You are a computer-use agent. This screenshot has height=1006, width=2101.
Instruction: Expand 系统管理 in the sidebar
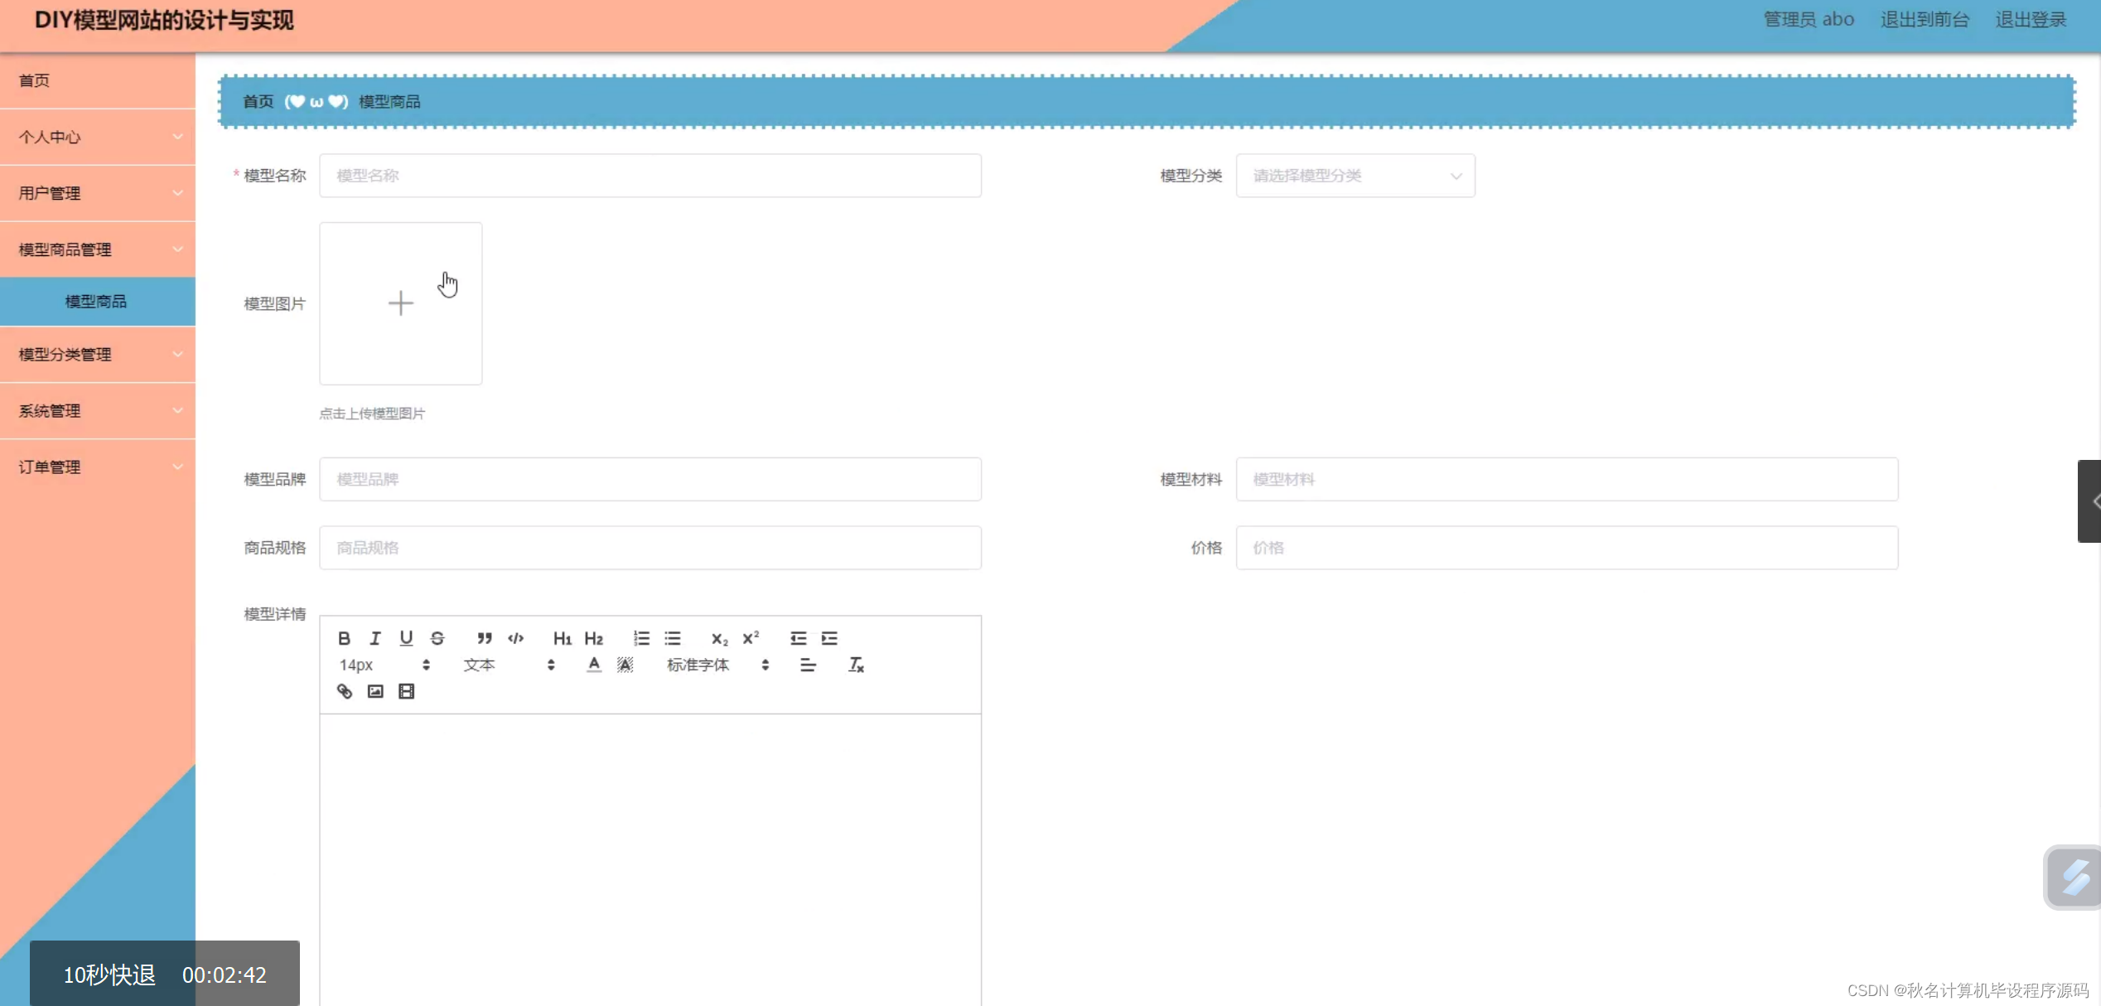[x=98, y=411]
